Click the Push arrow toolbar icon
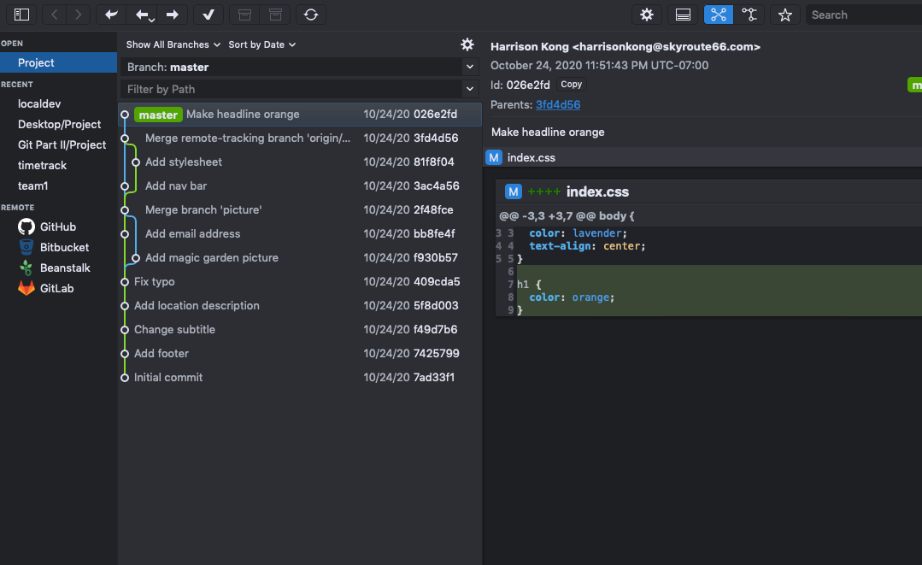Screen dimensions: 922x565 tap(173, 15)
